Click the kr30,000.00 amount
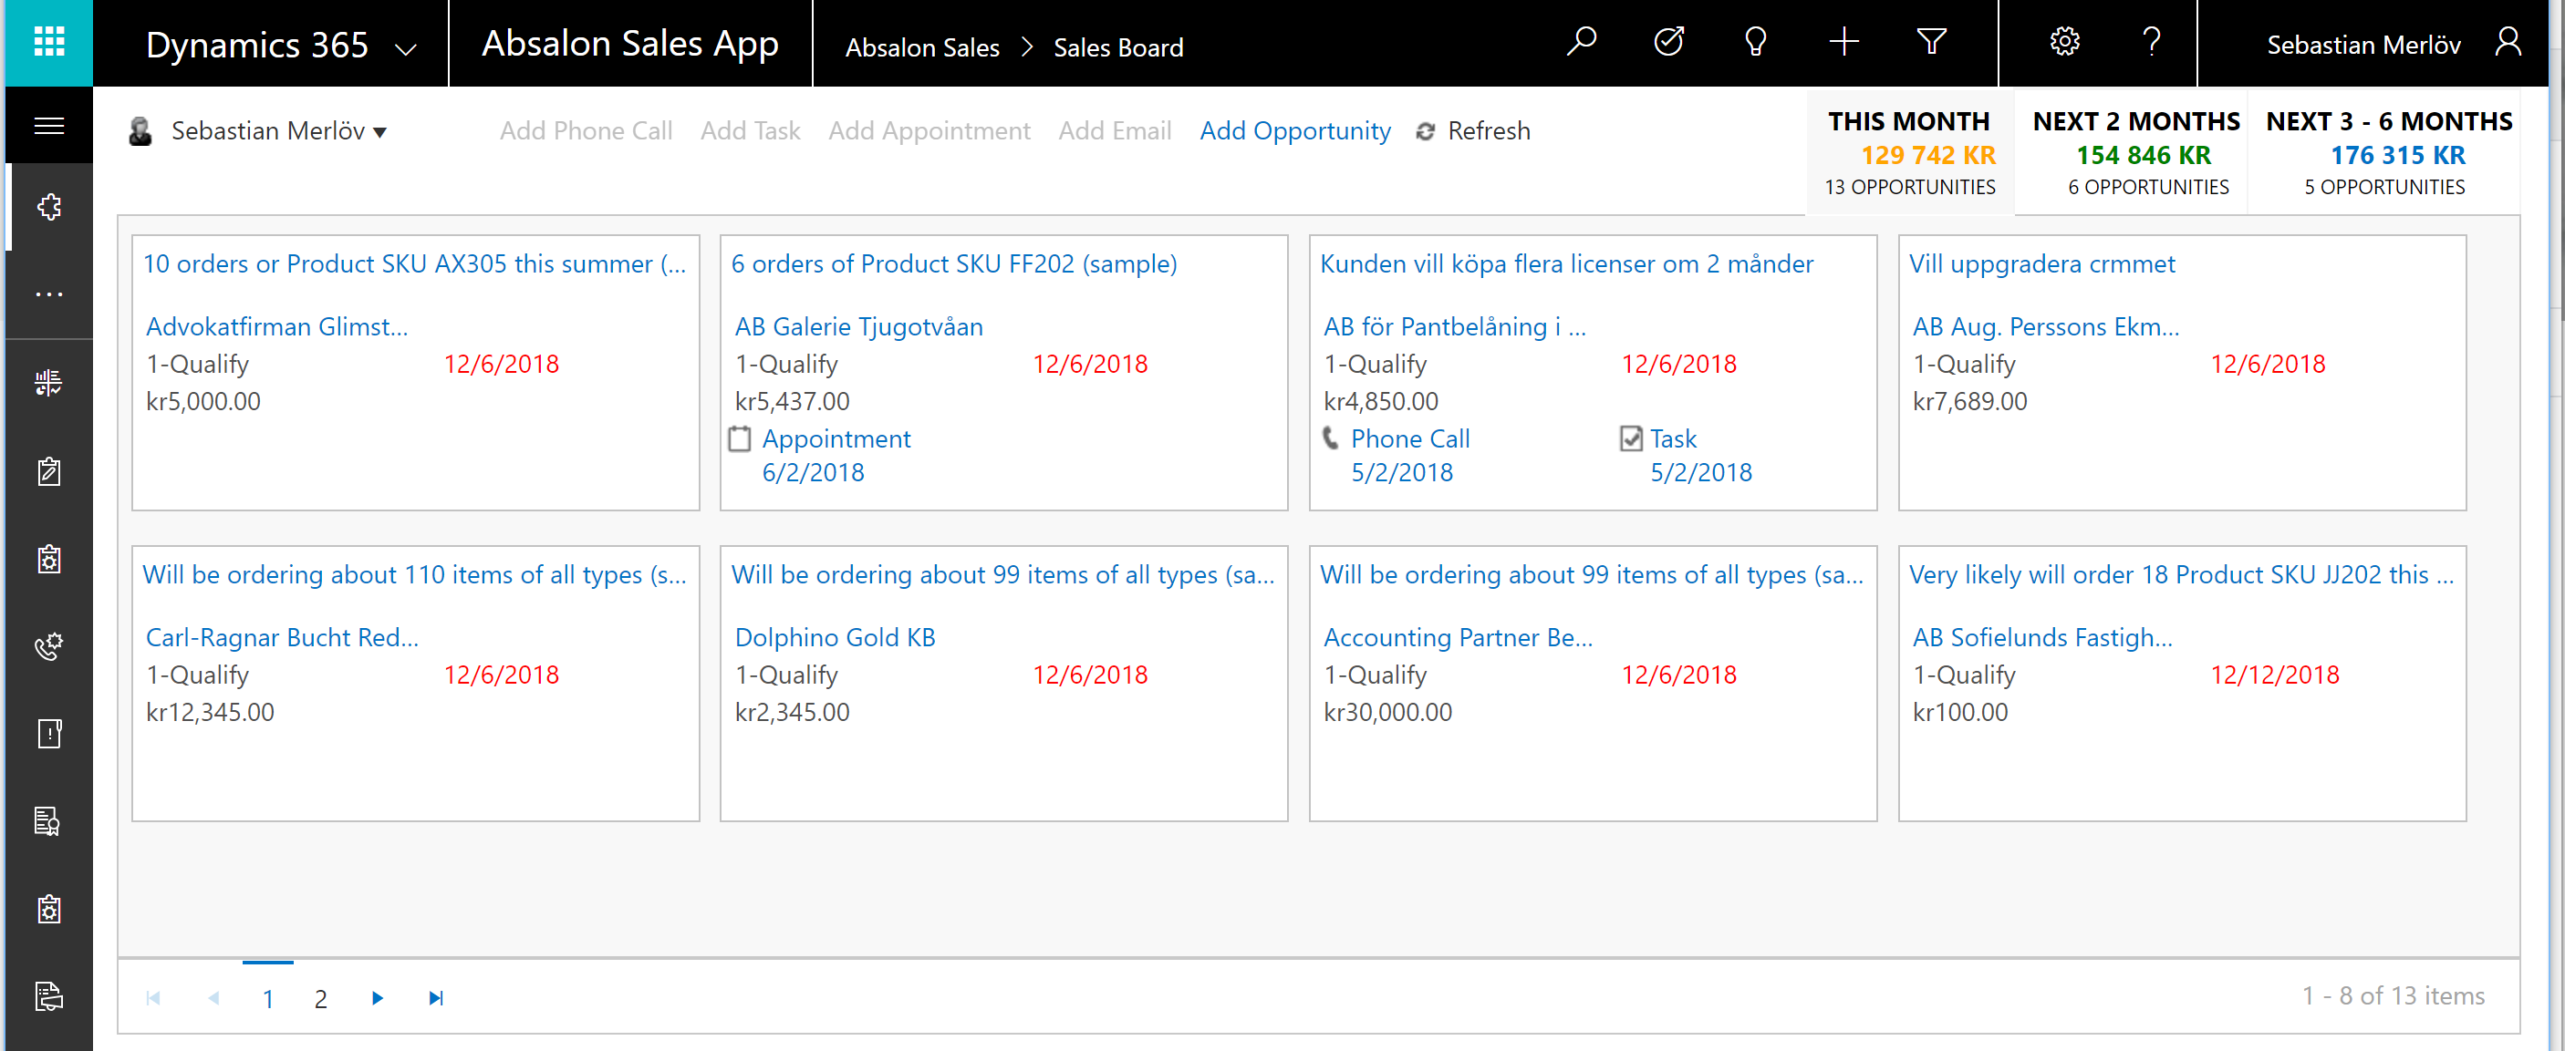Viewport: 2565px width, 1051px height. point(1387,713)
